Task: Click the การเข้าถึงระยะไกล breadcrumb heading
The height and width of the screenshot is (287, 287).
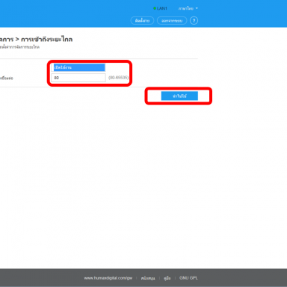Action: click(46, 40)
